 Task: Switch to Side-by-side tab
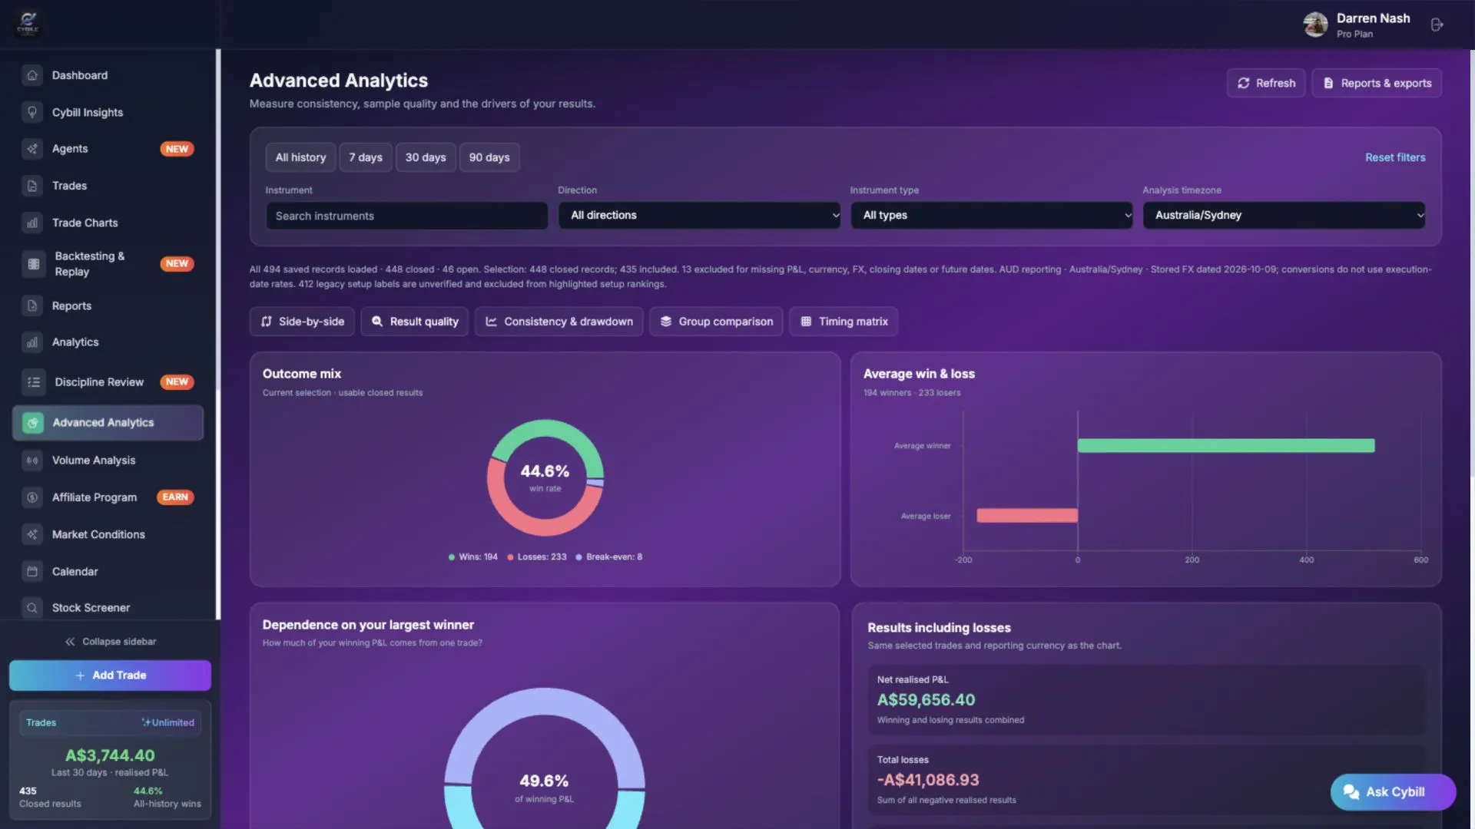(302, 322)
